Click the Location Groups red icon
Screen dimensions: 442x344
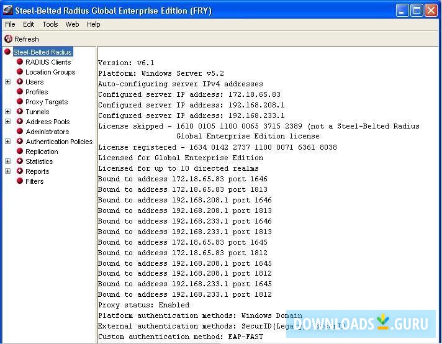click(20, 71)
